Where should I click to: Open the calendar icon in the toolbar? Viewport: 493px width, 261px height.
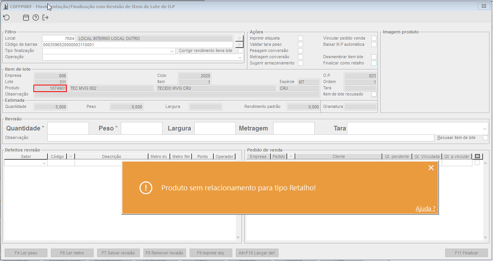tap(26, 17)
